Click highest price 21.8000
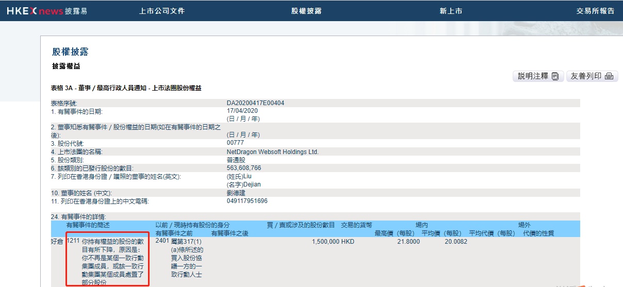 [408, 241]
